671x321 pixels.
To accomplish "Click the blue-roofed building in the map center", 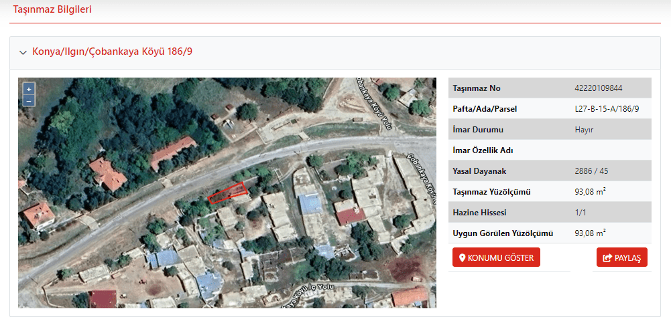I will (310, 203).
